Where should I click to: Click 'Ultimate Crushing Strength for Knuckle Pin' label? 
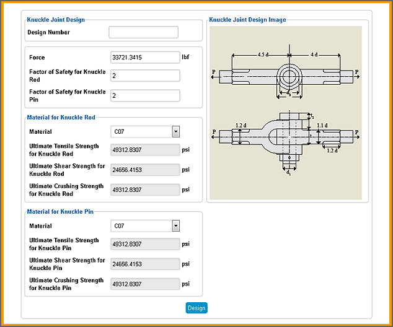(66, 284)
